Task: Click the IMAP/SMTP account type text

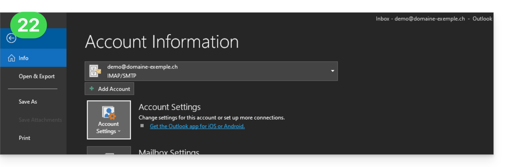Action: tap(121, 76)
